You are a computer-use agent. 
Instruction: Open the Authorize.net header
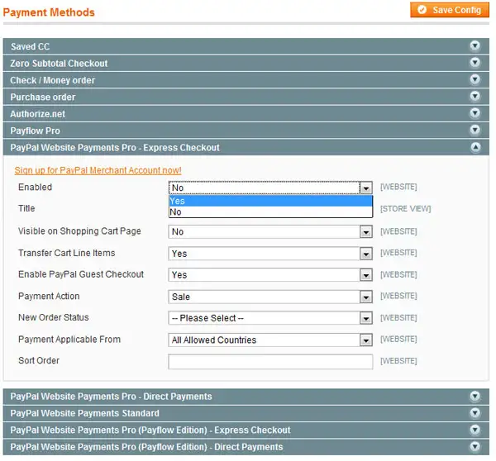point(246,114)
